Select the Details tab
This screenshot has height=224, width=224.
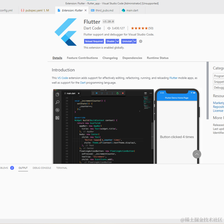[x=57, y=58]
